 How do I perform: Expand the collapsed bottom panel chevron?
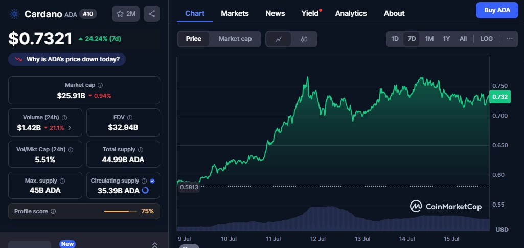click(x=155, y=244)
